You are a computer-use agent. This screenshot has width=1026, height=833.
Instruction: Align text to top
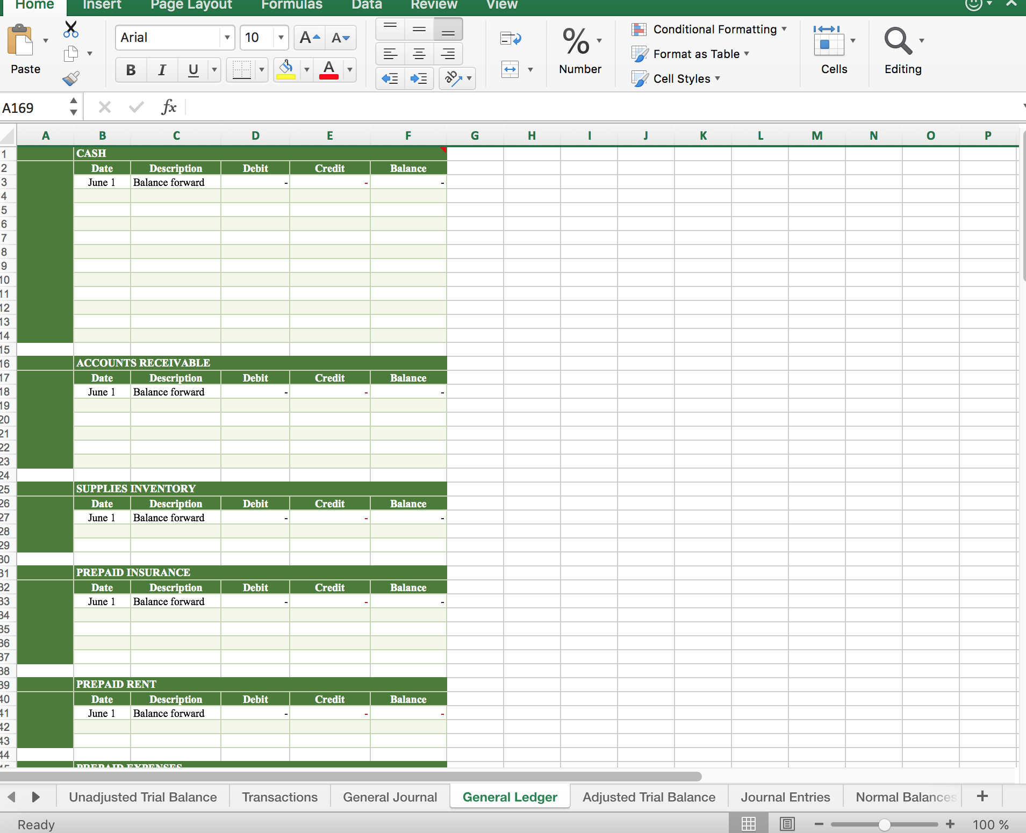coord(390,30)
